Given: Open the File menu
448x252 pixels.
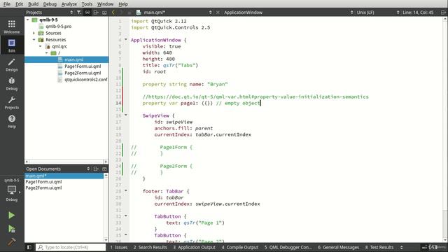Looking at the screenshot, I should [x=6, y=4].
